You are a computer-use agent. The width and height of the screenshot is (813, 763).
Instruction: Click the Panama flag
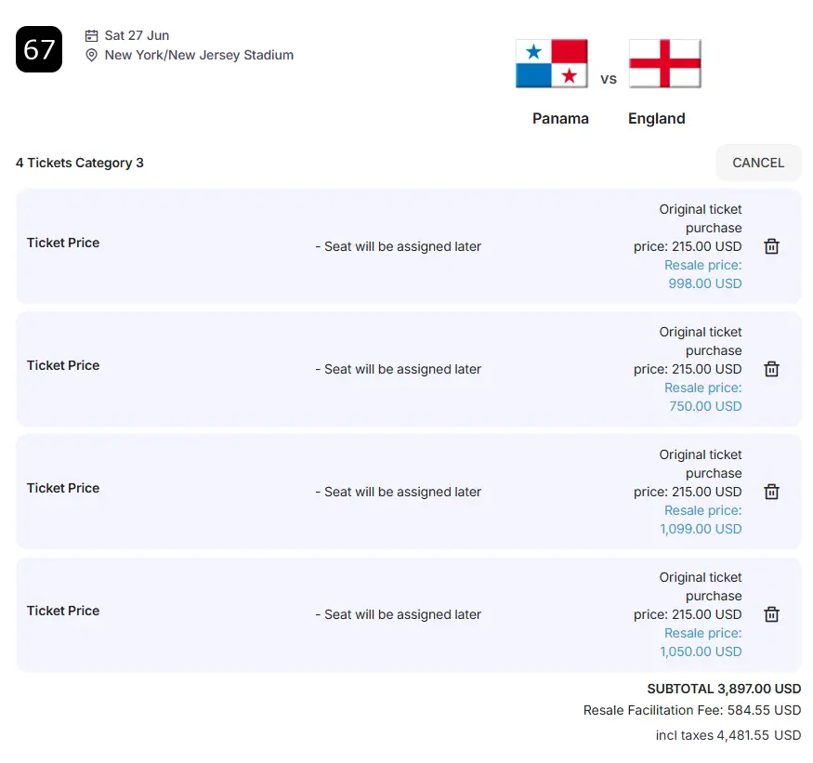(552, 63)
